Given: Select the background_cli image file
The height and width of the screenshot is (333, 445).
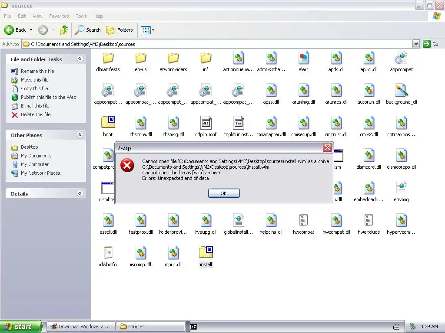Looking at the screenshot, I should click(x=401, y=95).
